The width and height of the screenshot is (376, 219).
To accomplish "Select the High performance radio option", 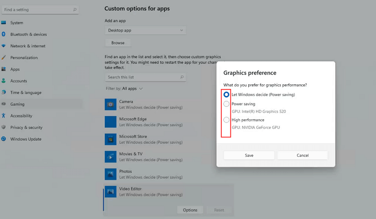I will pyautogui.click(x=226, y=120).
